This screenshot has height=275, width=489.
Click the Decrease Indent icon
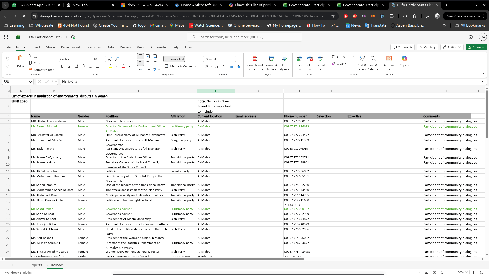(141, 70)
